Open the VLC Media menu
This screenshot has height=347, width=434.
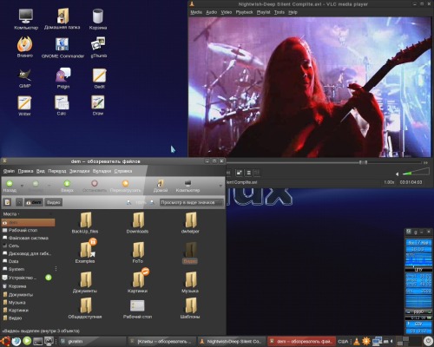click(x=196, y=12)
